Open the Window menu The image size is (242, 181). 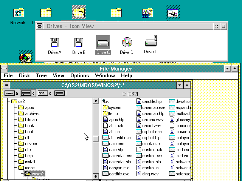pos(105,76)
